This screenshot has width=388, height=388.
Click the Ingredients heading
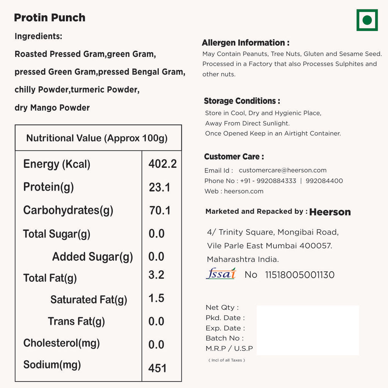pos(38,36)
